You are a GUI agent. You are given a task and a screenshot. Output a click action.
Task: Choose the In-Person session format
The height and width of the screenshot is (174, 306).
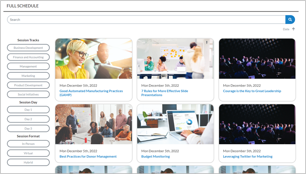(x=28, y=144)
